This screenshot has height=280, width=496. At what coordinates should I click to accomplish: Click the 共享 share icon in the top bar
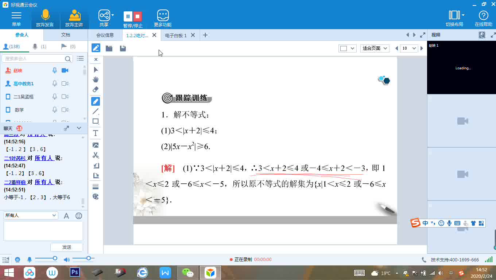pos(105,15)
